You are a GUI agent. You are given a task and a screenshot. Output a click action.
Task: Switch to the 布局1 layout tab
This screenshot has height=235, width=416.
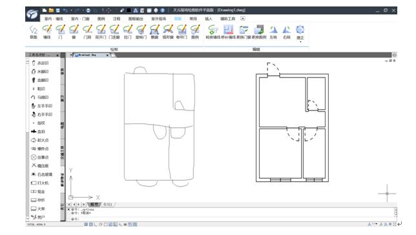tap(108, 205)
